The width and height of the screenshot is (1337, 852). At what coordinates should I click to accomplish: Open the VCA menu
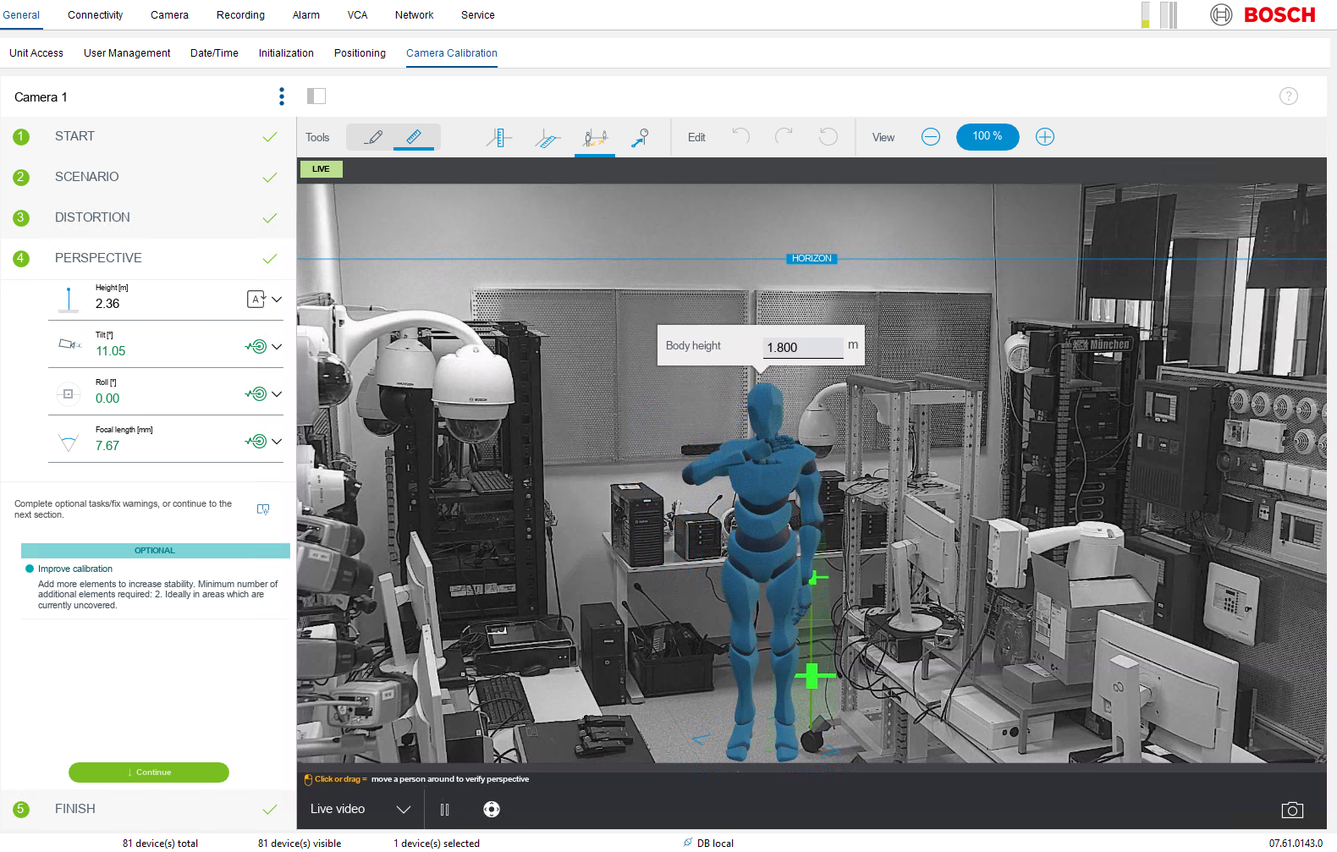[357, 15]
